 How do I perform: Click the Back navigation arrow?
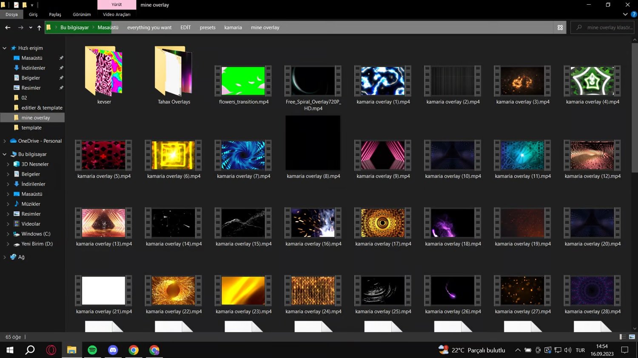[8, 28]
